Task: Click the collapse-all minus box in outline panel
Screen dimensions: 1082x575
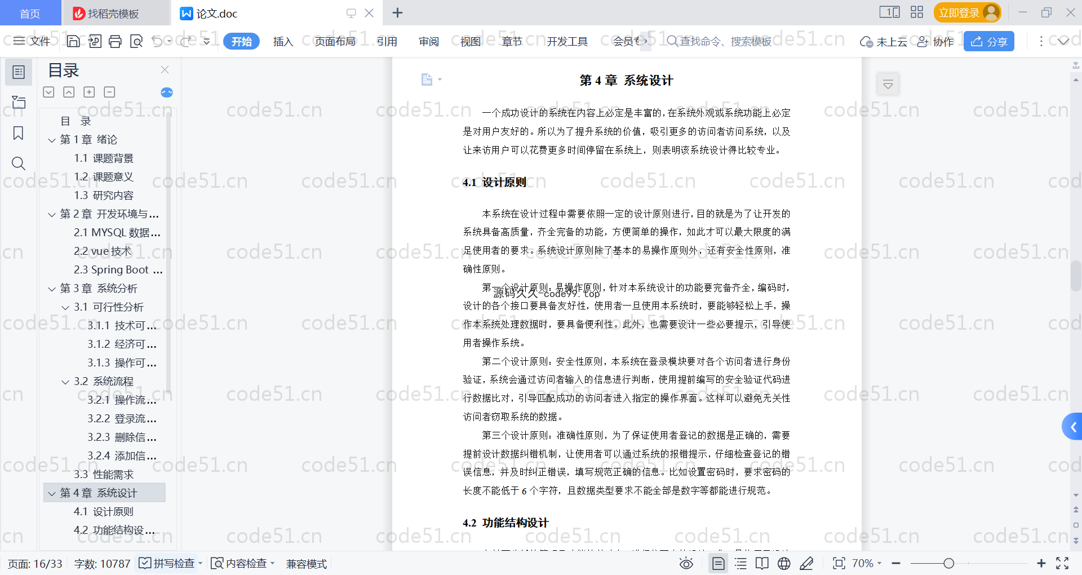Action: click(109, 92)
